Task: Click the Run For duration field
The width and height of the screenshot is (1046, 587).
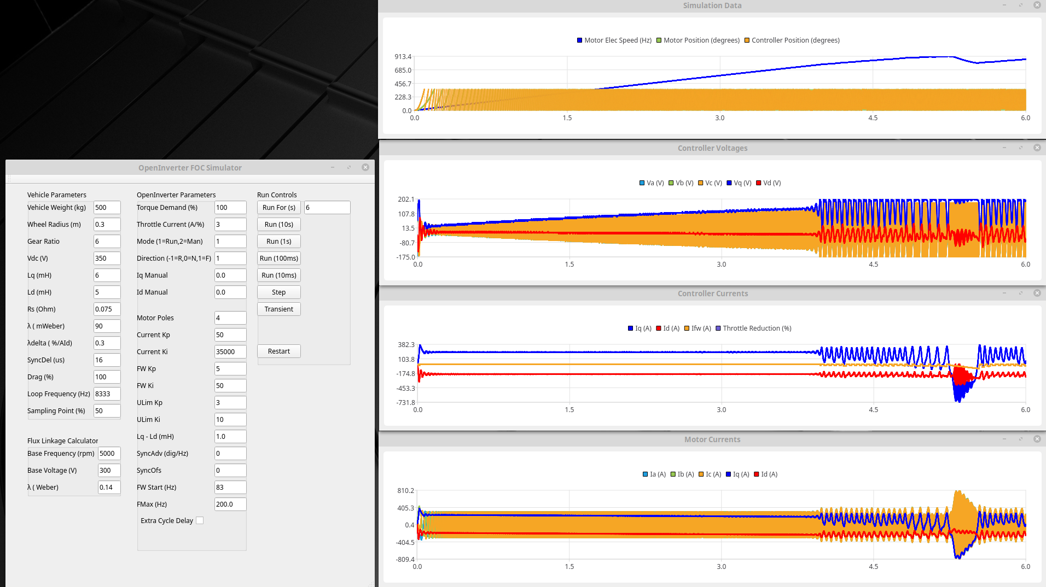Action: pyautogui.click(x=327, y=207)
